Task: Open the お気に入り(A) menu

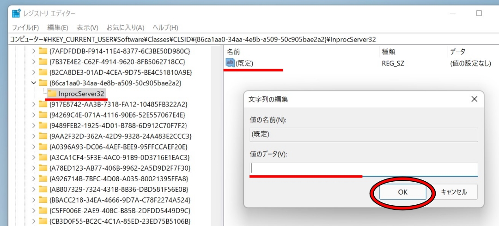Action: [125, 28]
